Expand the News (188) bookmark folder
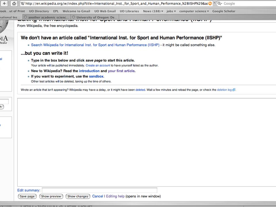 (153, 11)
